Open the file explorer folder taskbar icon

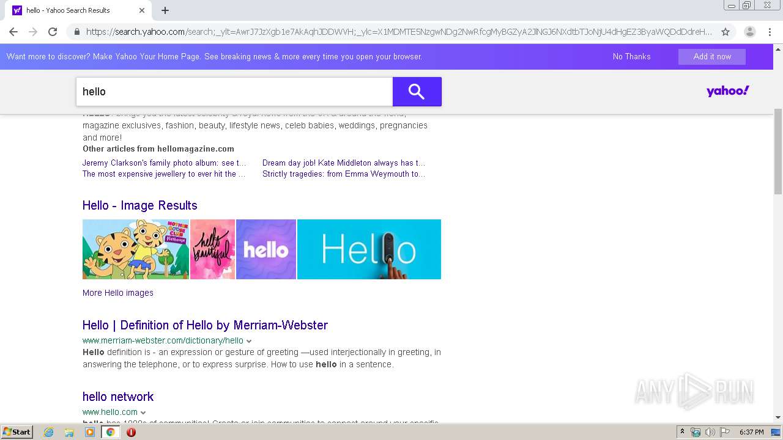pos(69,432)
